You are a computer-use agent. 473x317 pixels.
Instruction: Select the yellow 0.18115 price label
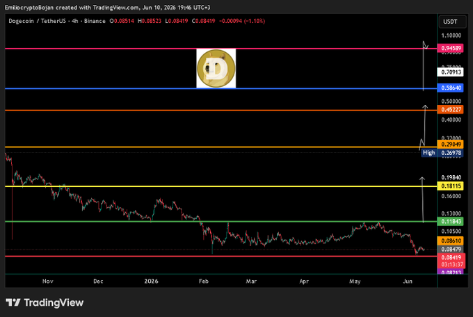tap(450, 186)
